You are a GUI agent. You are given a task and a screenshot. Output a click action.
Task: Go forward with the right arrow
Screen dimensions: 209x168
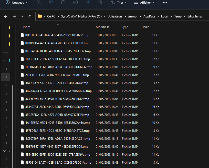15,16
